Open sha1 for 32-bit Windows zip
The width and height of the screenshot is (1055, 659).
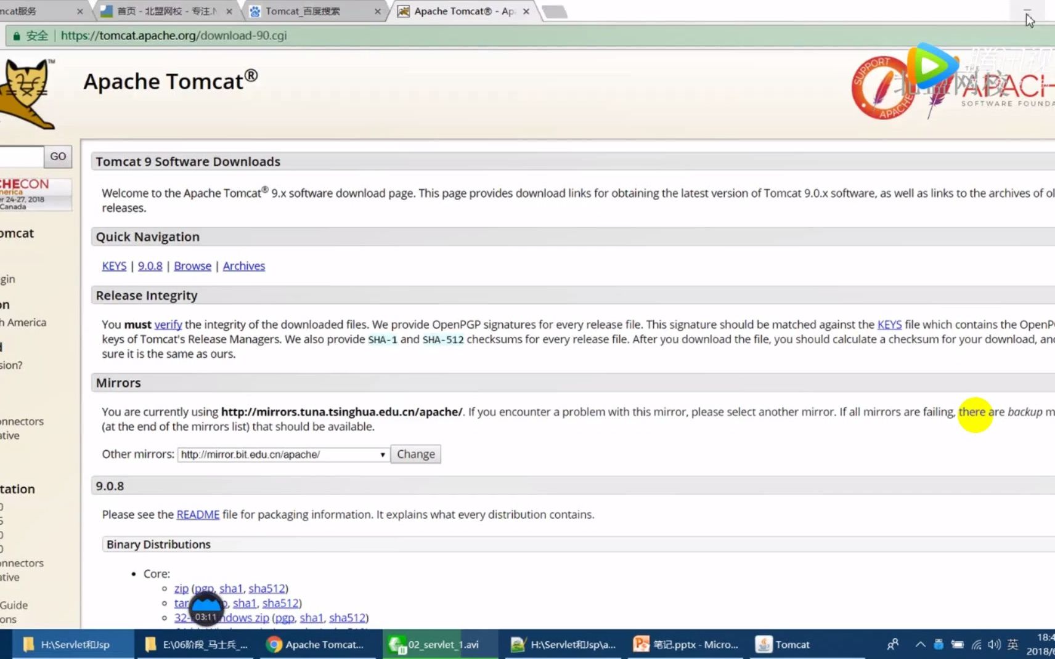(312, 618)
